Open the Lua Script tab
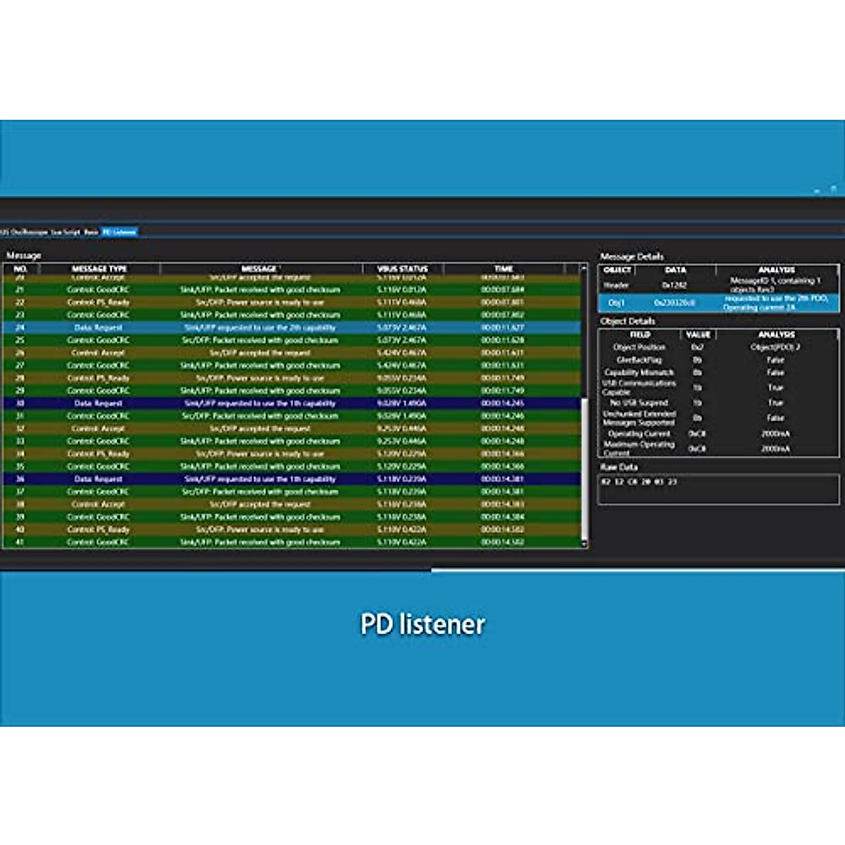Screen dimensions: 845x845 tap(65, 232)
